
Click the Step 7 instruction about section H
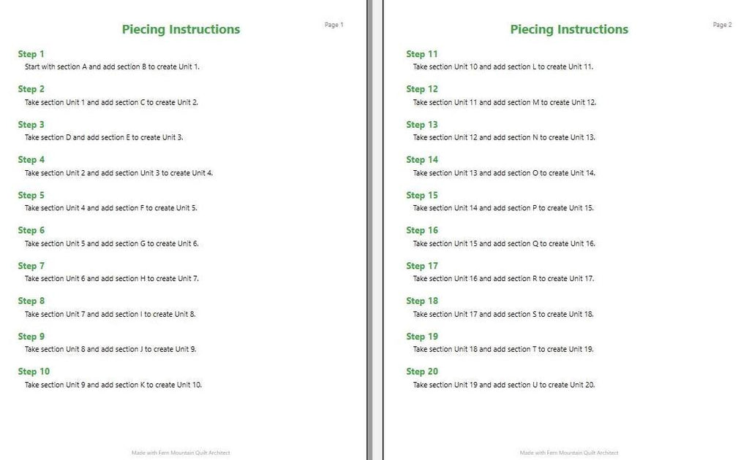click(x=112, y=278)
